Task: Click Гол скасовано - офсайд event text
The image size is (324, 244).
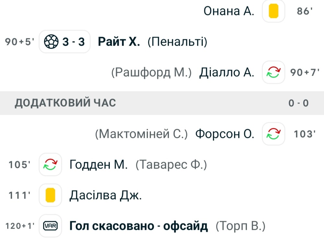Action: click(x=139, y=226)
